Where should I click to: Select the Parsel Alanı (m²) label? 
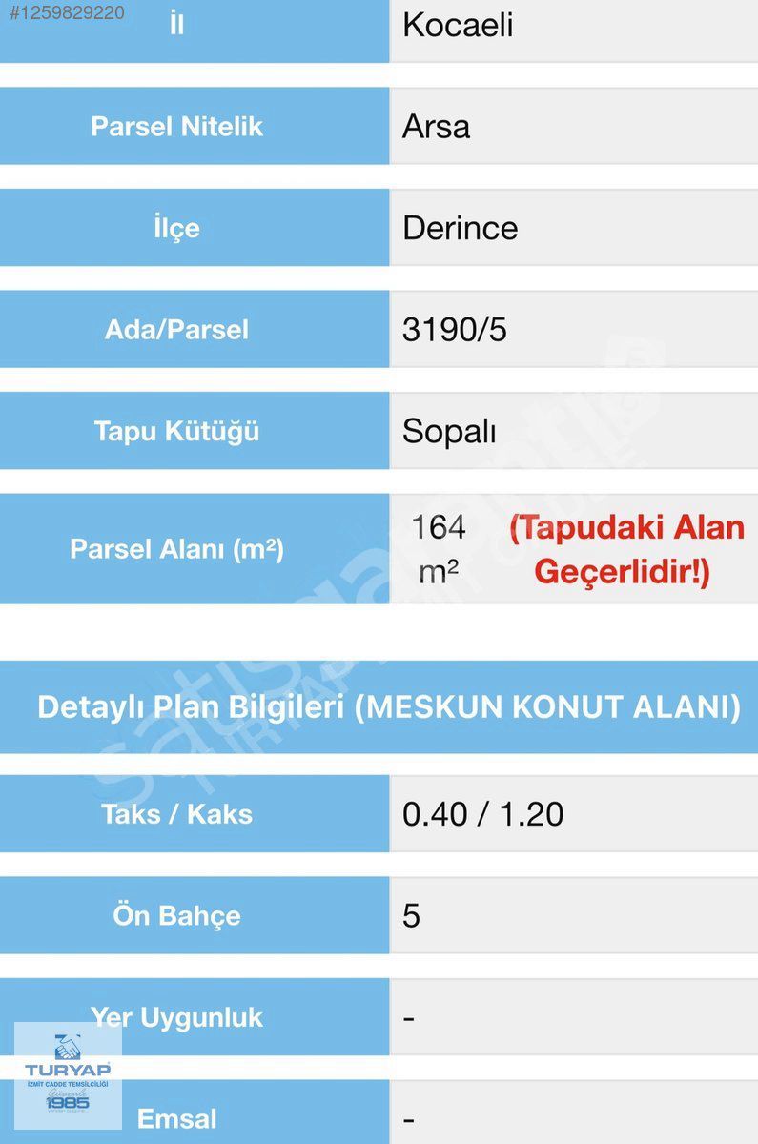[176, 549]
